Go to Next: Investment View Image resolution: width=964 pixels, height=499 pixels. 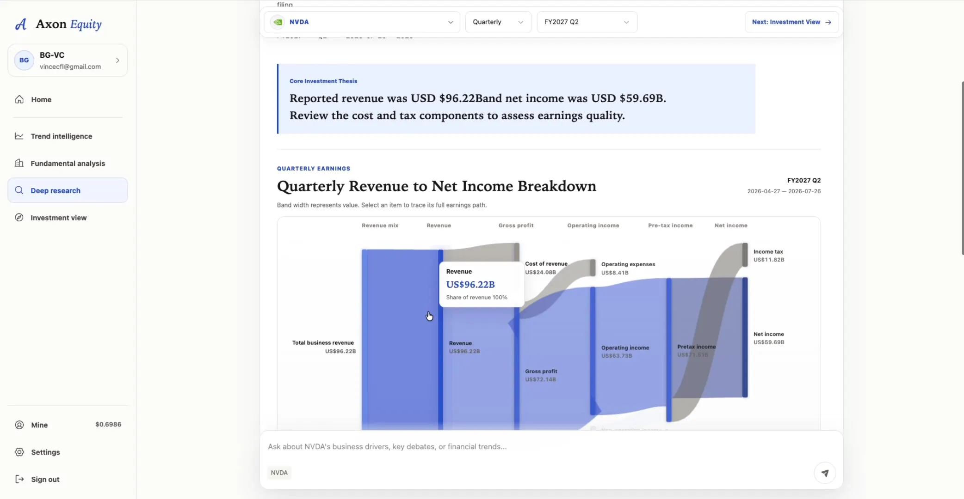(x=791, y=22)
